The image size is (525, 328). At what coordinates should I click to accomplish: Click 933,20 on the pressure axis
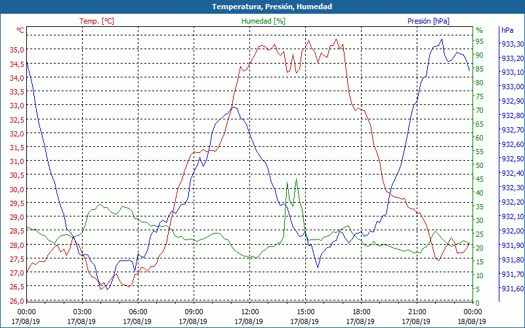click(513, 58)
